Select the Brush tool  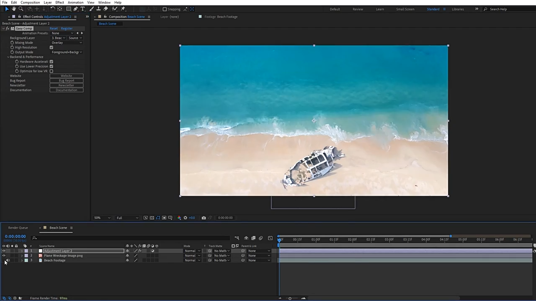[91, 9]
